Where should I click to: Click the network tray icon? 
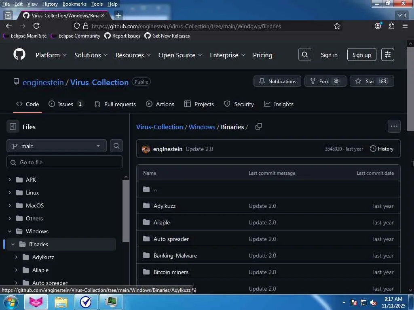(363, 303)
